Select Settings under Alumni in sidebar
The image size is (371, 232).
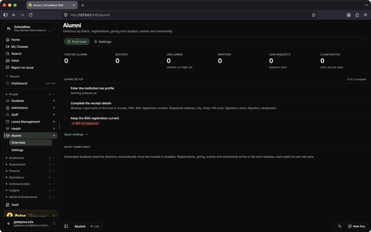point(31,150)
